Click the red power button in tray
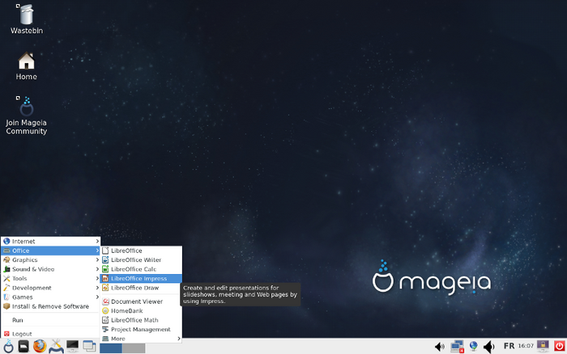 tap(560, 347)
